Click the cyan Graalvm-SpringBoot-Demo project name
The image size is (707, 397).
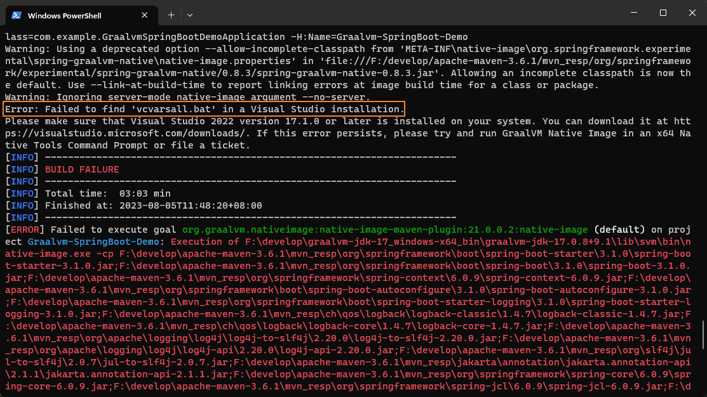[93, 242]
